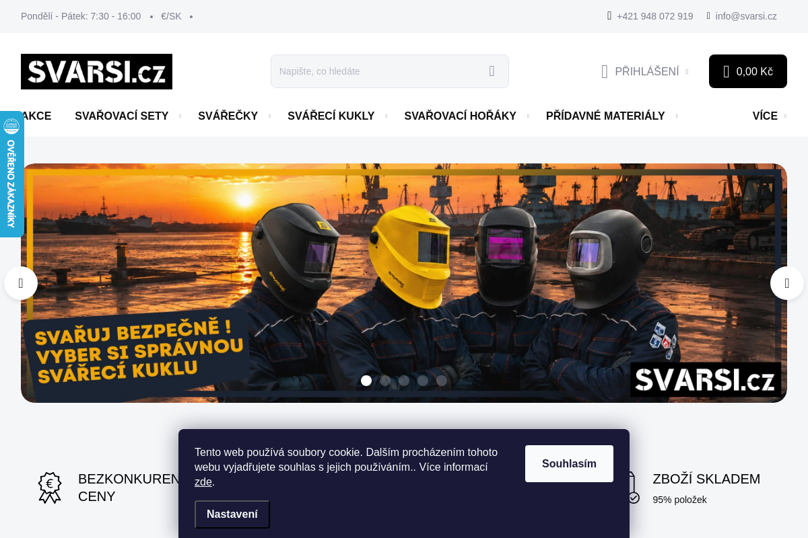The width and height of the screenshot is (808, 538).
Task: Expand arrow next to SVAŘOVACÍ SETY
Action: tap(180, 116)
